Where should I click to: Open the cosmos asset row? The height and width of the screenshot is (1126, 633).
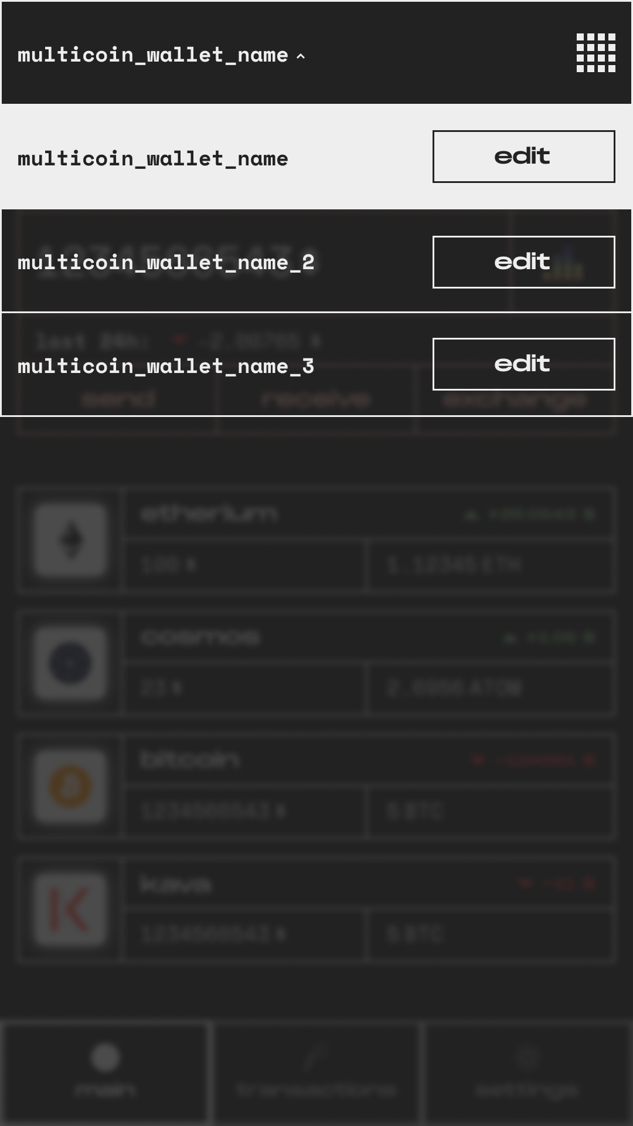pos(316,663)
